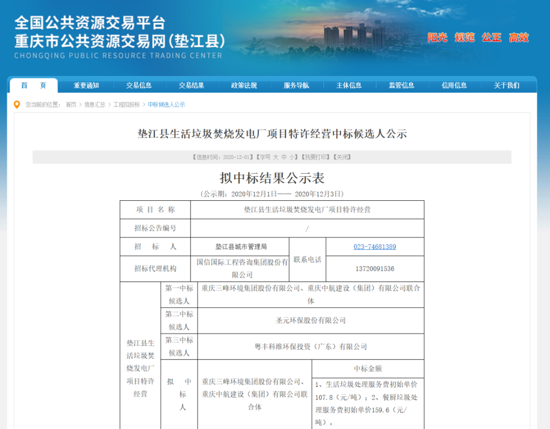Click 监管信息 in the nav bar
This screenshot has height=429, width=550.
point(402,86)
